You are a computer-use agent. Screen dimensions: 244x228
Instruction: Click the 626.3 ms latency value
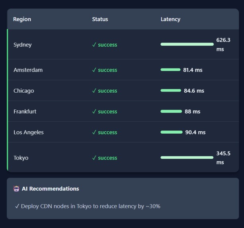223,45
